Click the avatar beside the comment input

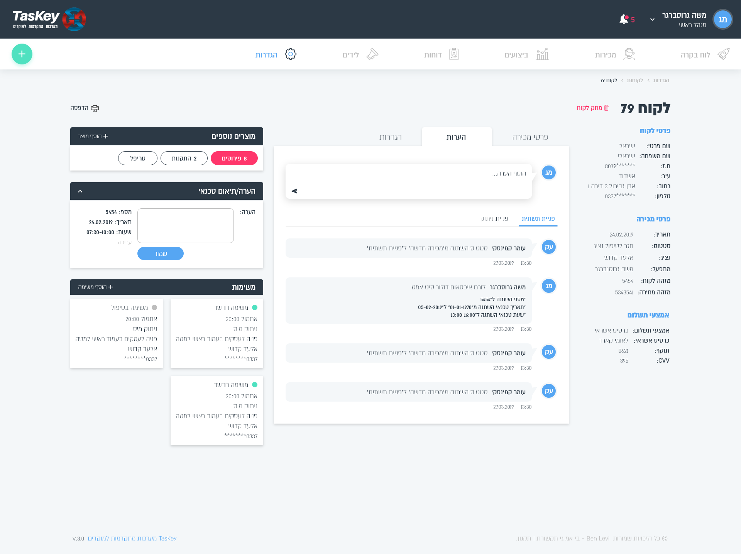549,172
